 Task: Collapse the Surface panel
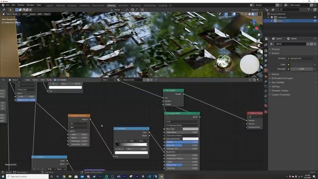point(275,53)
